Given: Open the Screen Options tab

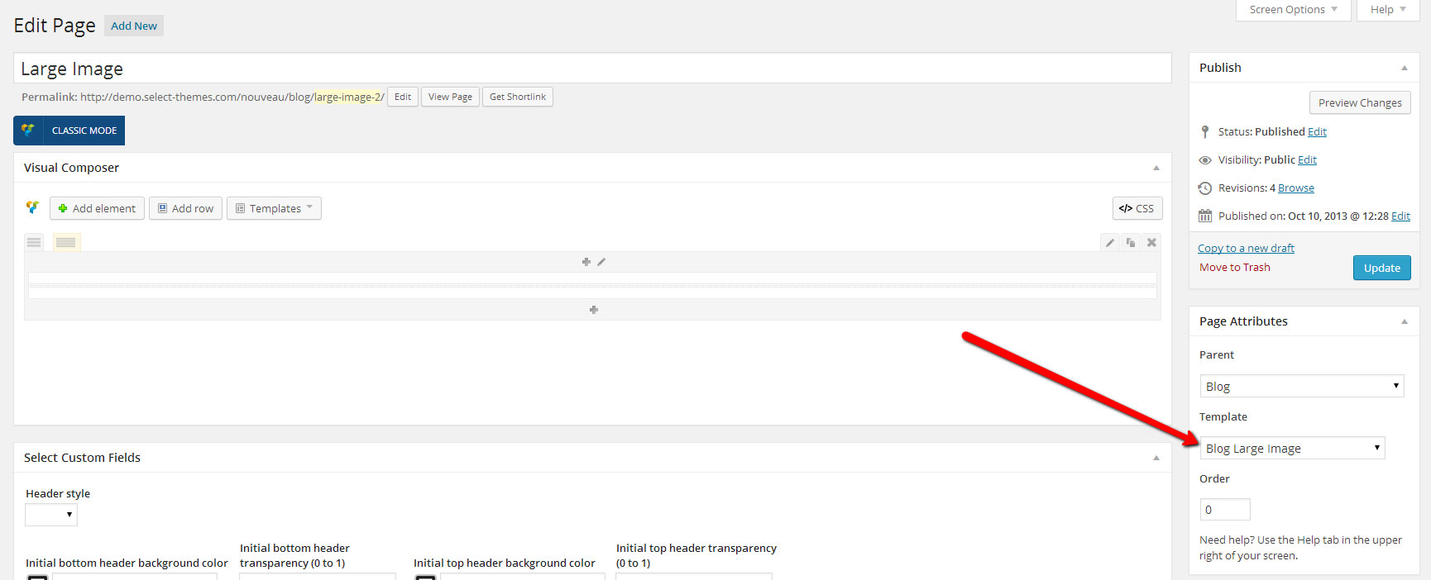Looking at the screenshot, I should 1292,10.
